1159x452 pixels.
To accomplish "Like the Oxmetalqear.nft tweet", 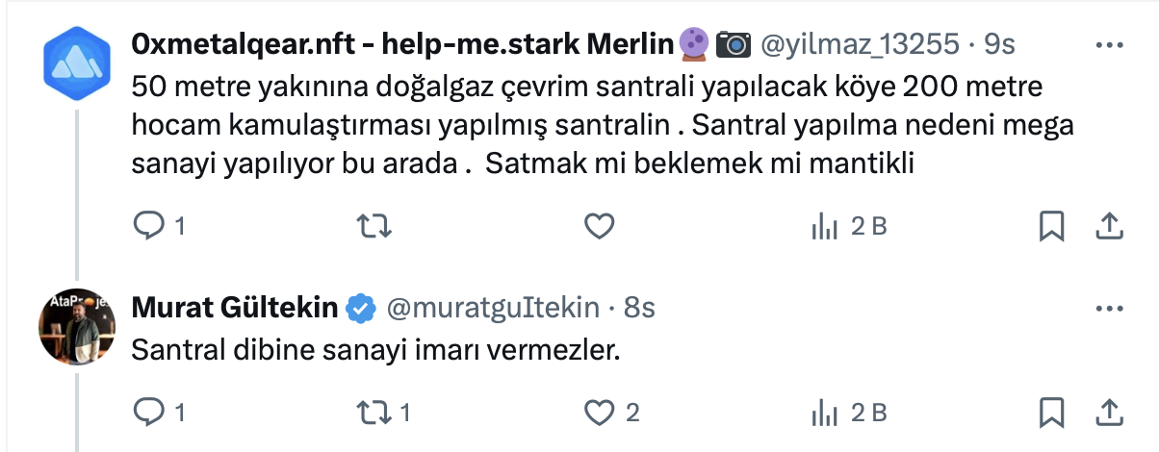I will (600, 226).
